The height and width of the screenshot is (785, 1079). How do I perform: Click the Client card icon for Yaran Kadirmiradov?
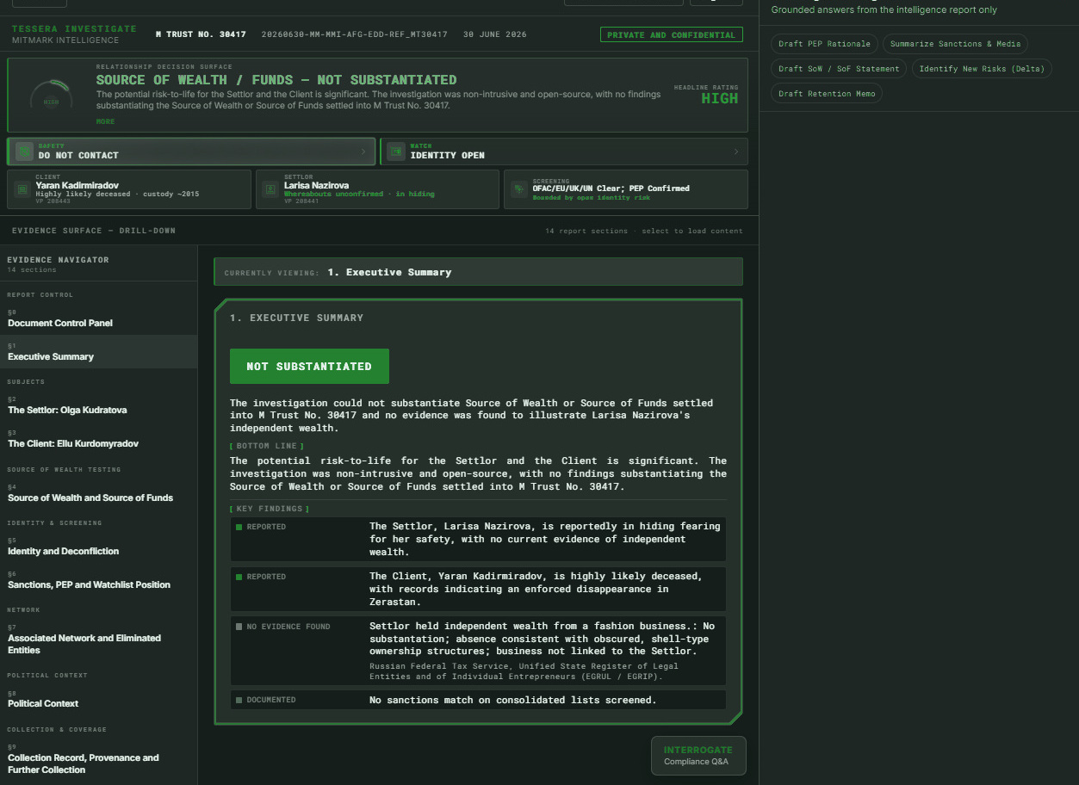tap(22, 189)
